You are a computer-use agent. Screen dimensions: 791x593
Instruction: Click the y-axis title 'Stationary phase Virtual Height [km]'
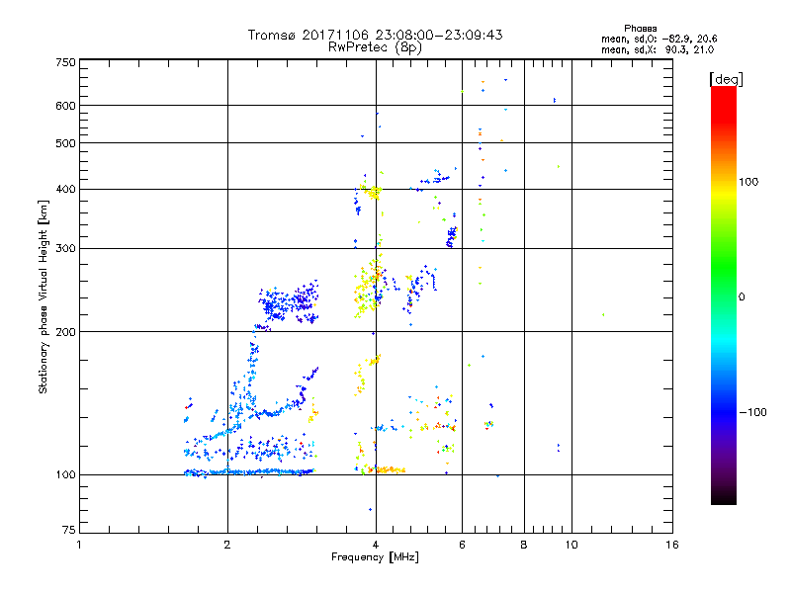pos(43,297)
